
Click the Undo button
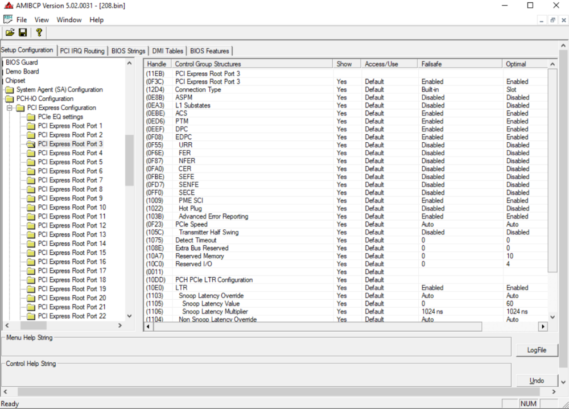coord(537,381)
